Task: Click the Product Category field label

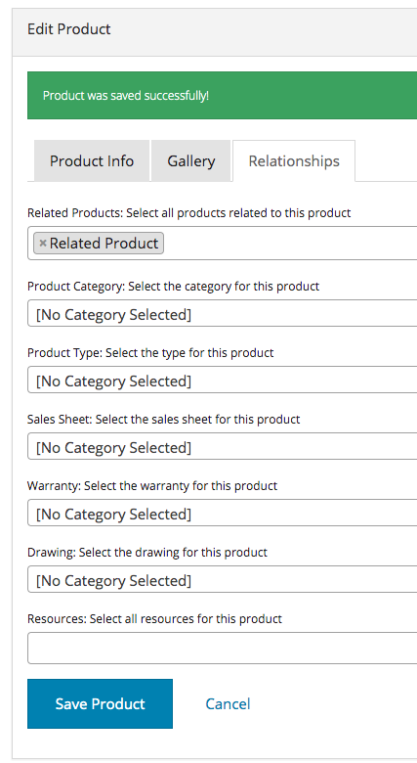Action: pos(173,286)
